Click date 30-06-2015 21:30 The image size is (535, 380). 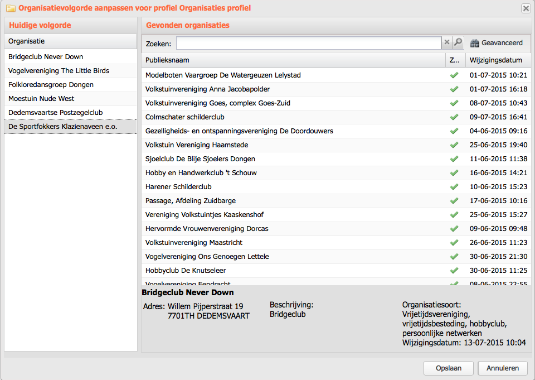[498, 257]
